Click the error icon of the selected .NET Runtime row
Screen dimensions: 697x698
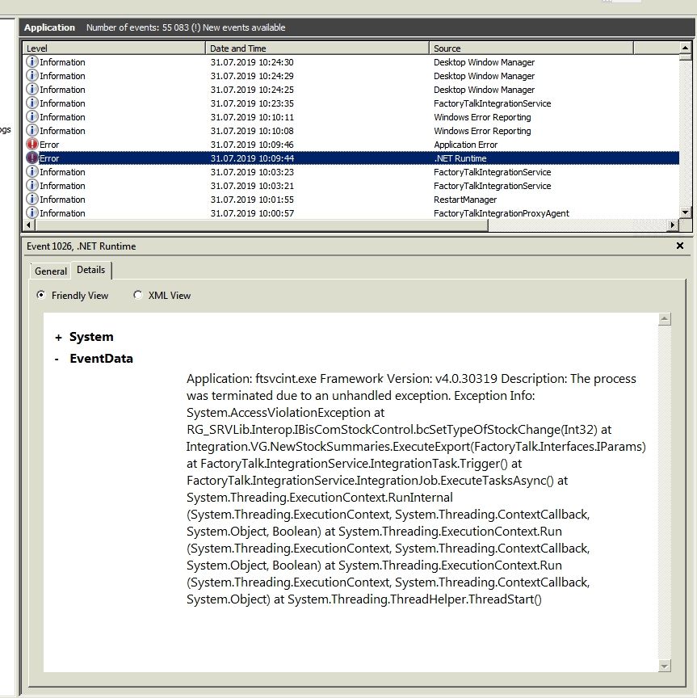point(32,158)
